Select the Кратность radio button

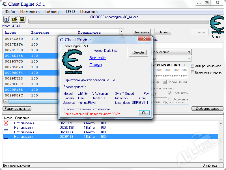pos(170,93)
